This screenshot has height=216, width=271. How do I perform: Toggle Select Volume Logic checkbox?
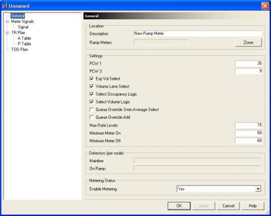pos(91,102)
